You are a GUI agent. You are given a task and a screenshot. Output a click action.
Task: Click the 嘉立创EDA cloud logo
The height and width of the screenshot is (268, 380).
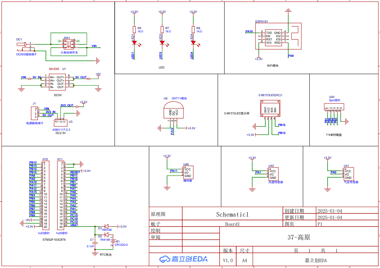click(x=184, y=259)
